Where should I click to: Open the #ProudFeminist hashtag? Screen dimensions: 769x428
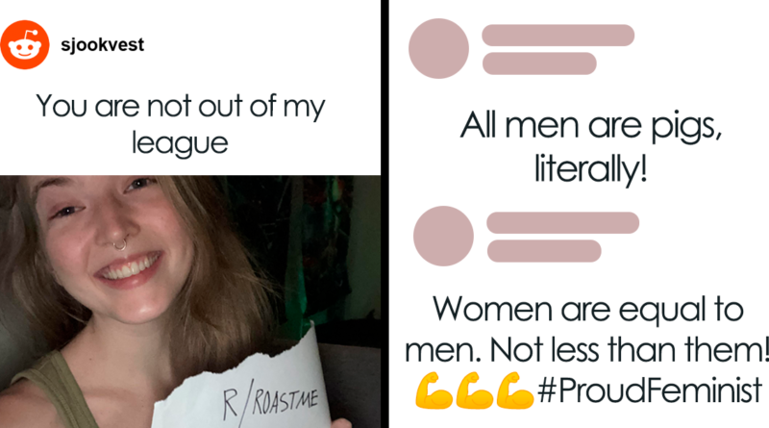click(x=651, y=390)
